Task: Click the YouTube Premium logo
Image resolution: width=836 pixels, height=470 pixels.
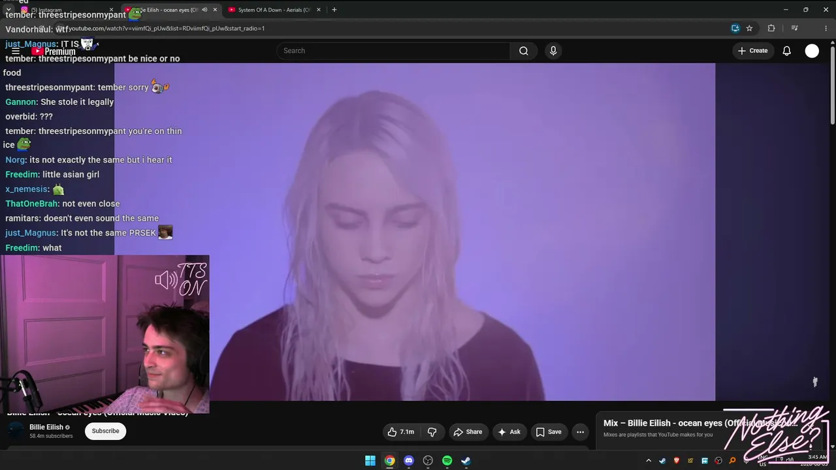Action: tap(54, 52)
